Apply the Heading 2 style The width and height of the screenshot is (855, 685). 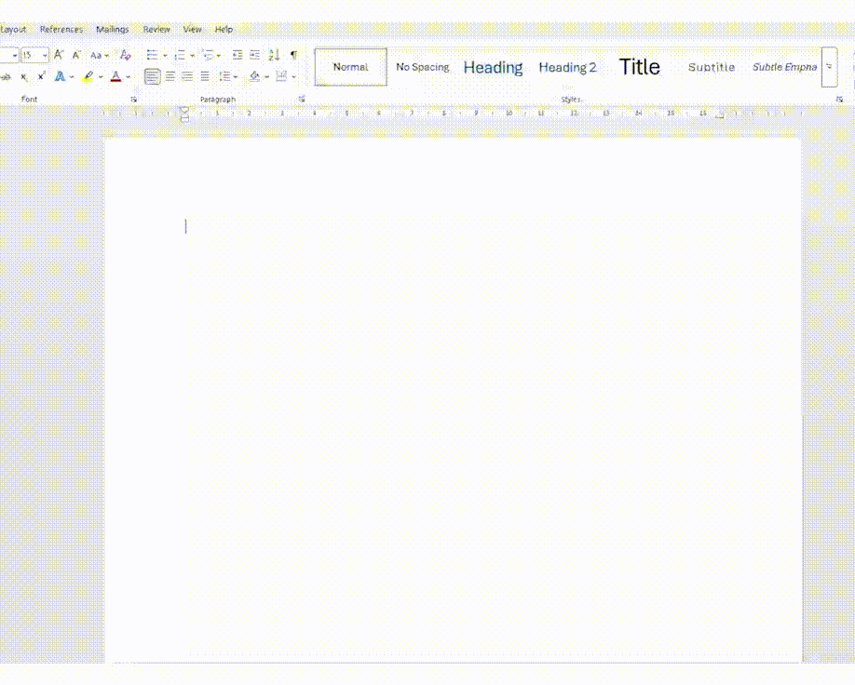coord(568,67)
